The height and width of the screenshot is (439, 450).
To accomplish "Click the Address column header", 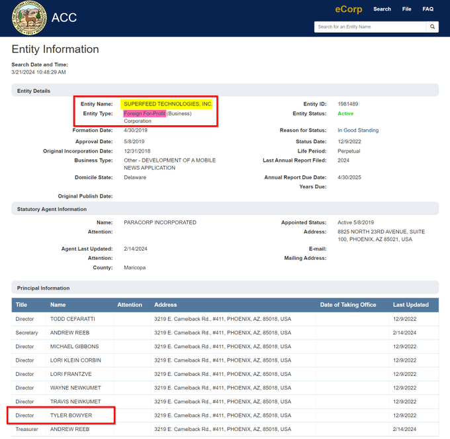I will tap(165, 305).
